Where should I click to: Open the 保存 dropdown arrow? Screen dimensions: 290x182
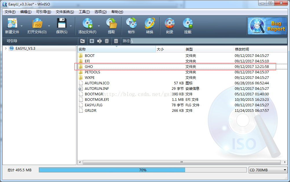click(x=71, y=26)
